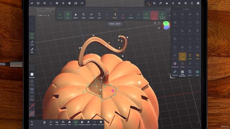
Task: Select the Curve tool on left sidebar
Action: pyautogui.click(x=32, y=43)
